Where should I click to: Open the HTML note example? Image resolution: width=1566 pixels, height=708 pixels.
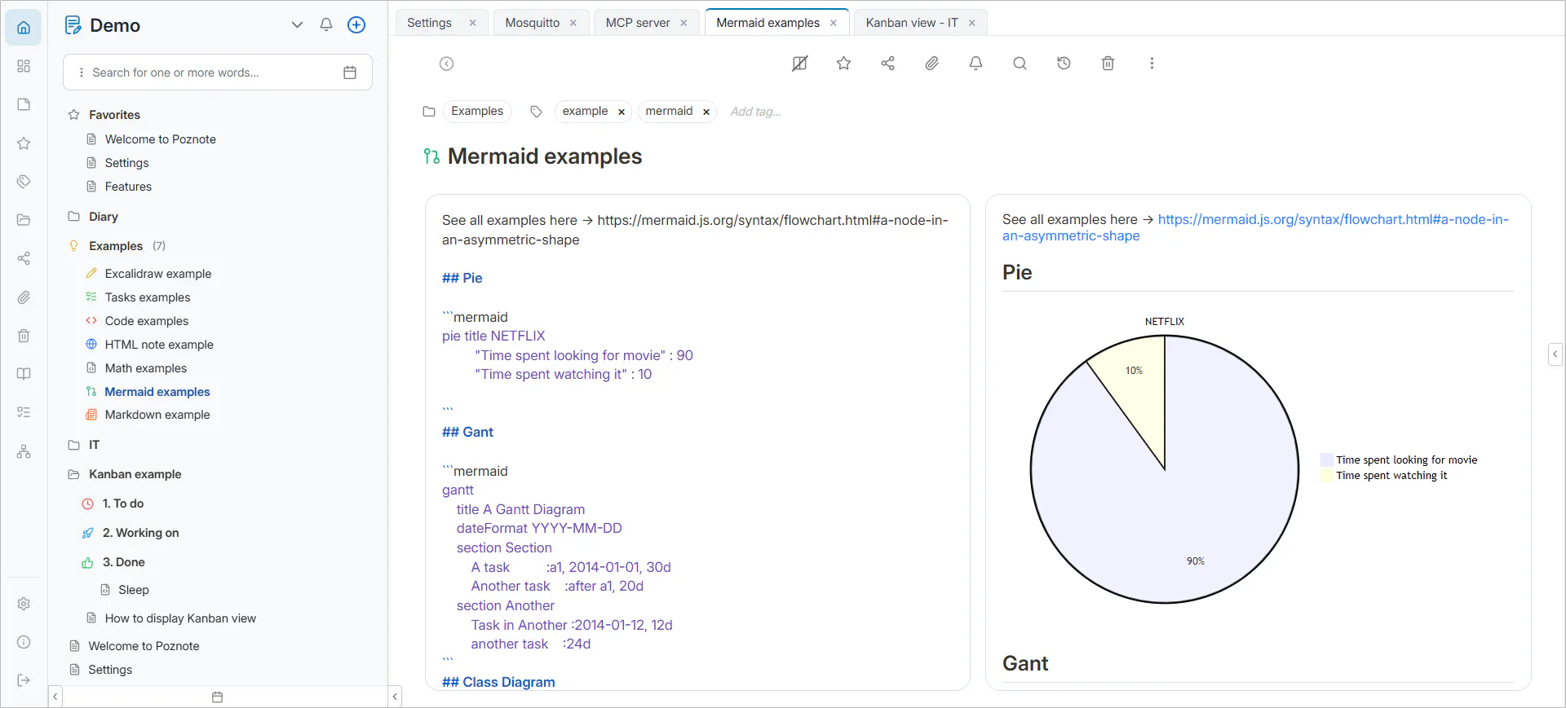[159, 345]
